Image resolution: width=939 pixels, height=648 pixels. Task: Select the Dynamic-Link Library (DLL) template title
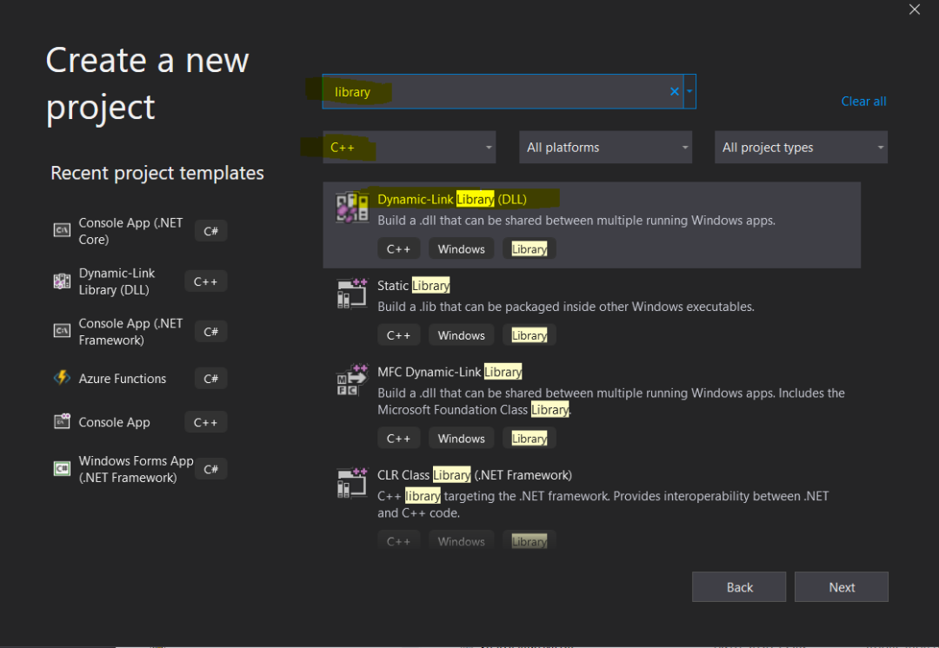click(x=452, y=199)
